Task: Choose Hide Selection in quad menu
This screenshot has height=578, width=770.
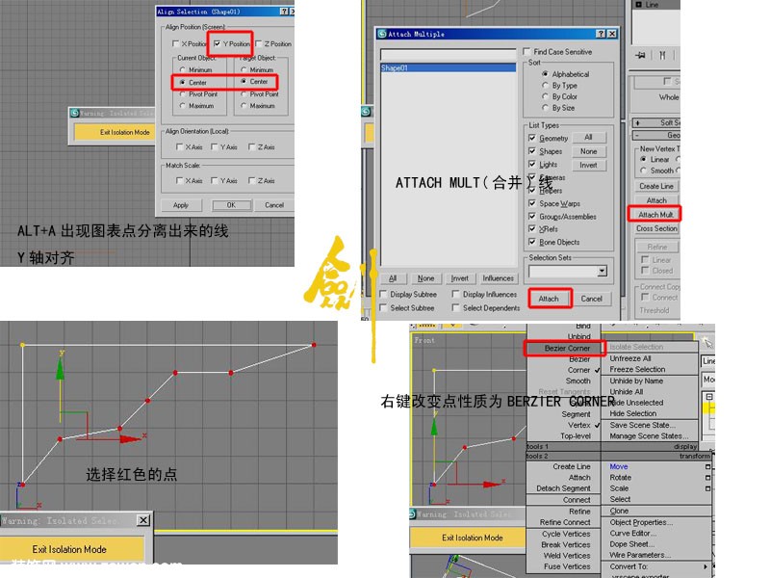Action: 633,413
